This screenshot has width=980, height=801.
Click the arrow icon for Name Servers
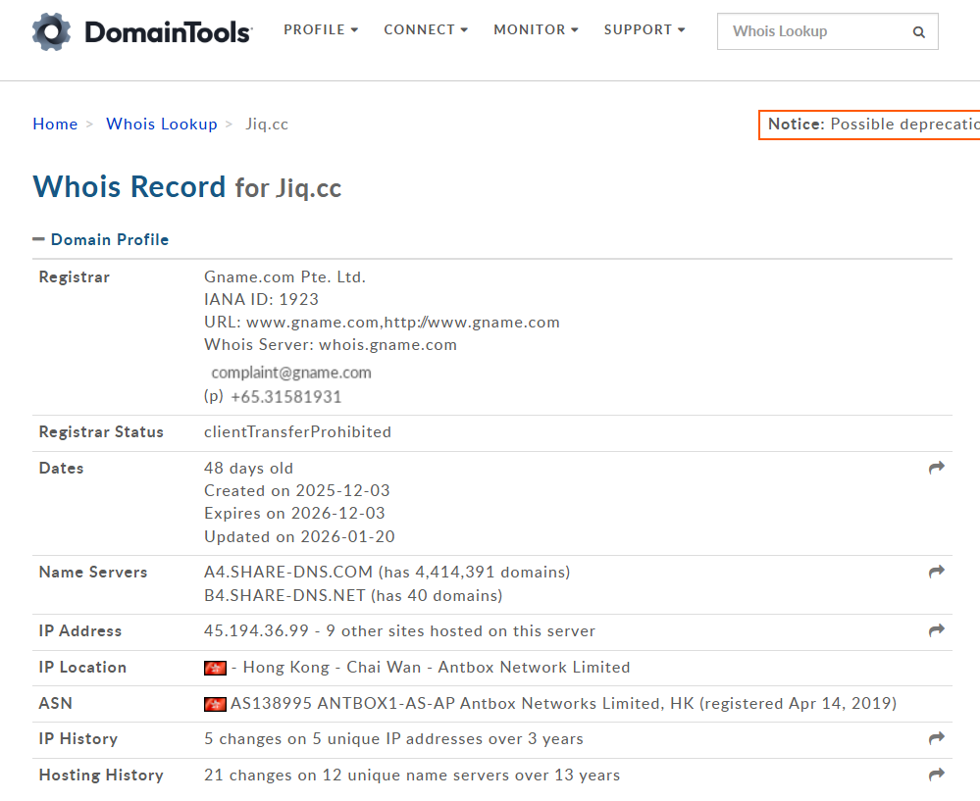pos(936,572)
